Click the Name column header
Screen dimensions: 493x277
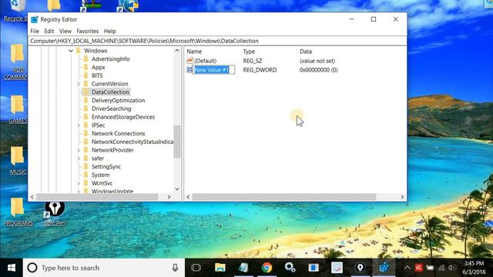point(194,52)
